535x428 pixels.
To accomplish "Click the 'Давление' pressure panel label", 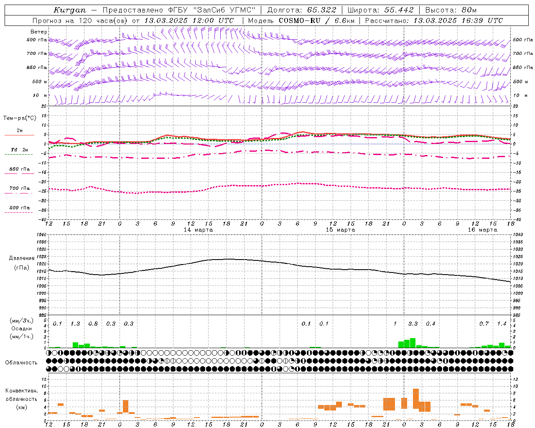I will pyautogui.click(x=22, y=258).
